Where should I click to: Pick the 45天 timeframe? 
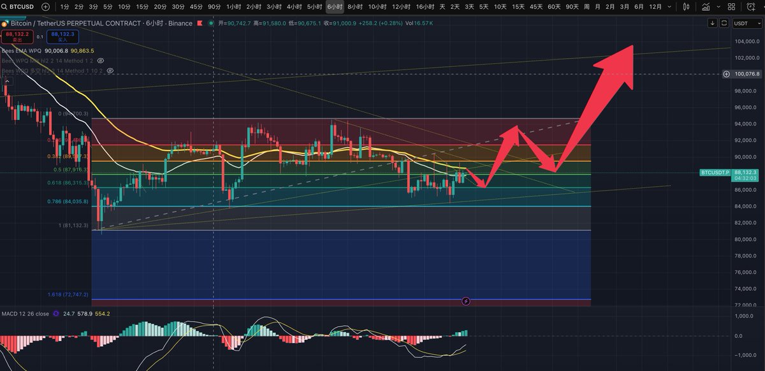click(x=536, y=7)
